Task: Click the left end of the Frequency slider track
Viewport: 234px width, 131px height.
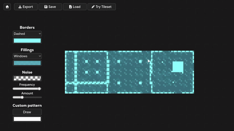Action: (13, 89)
